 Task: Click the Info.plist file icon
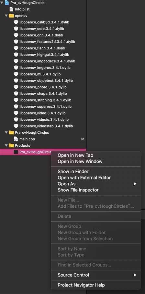click(11, 9)
